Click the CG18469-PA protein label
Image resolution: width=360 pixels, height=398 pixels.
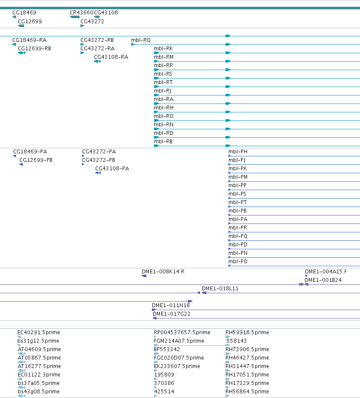(x=30, y=152)
